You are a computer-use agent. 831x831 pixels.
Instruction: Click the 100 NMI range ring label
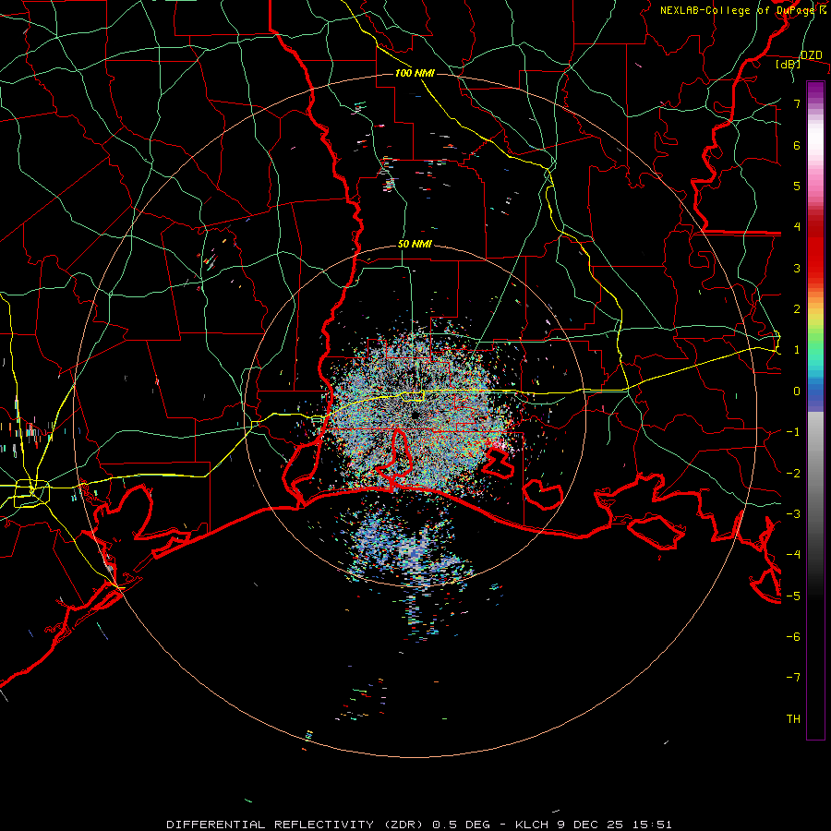pyautogui.click(x=415, y=73)
